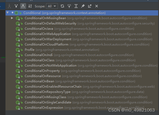This screenshot has width=159, height=115.
Task: Click annotation icon beside ConditionalOnMissingBean
Action: (x=18, y=18)
